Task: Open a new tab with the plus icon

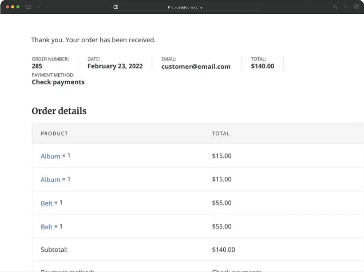Action: coord(345,7)
